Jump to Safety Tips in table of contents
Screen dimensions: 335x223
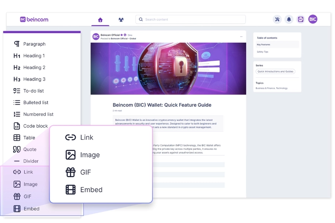[x=262, y=52]
